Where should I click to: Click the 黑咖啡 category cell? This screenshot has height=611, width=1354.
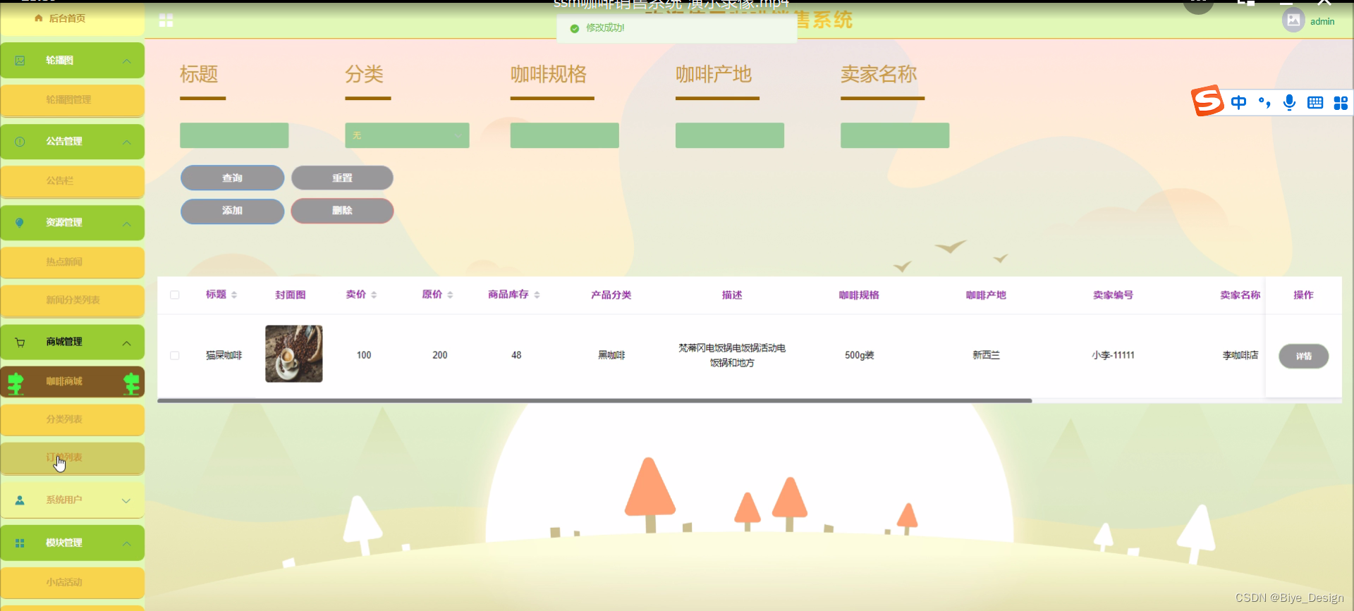pos(611,355)
